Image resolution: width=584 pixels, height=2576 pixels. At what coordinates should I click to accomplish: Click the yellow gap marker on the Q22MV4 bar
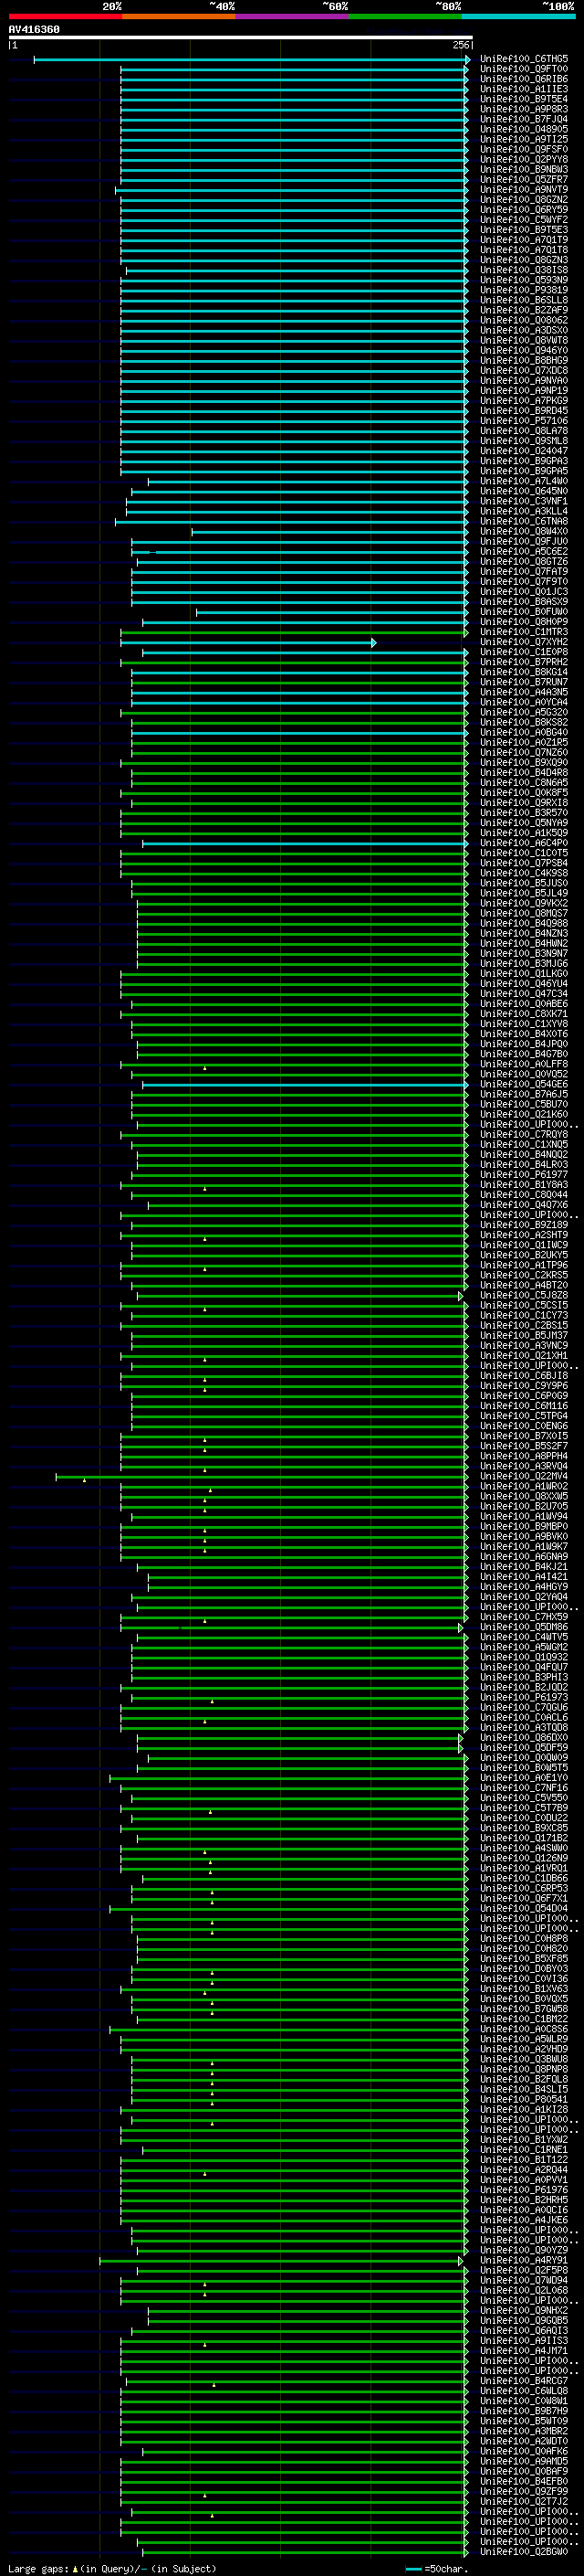point(84,1479)
